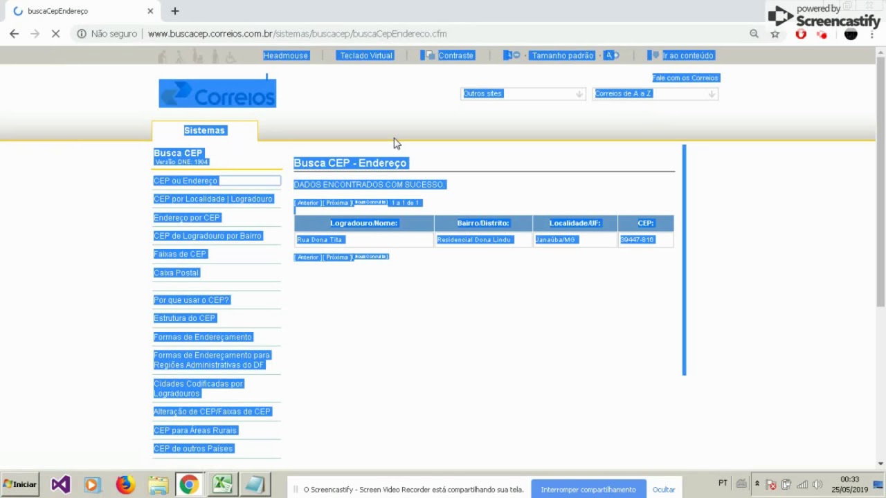The height and width of the screenshot is (498, 886).
Task: Click Ocultar on the sharing bar
Action: (x=664, y=490)
